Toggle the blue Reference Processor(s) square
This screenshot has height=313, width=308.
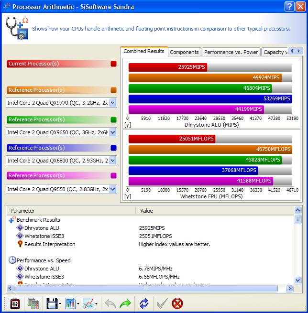pyautogui.click(x=114, y=148)
